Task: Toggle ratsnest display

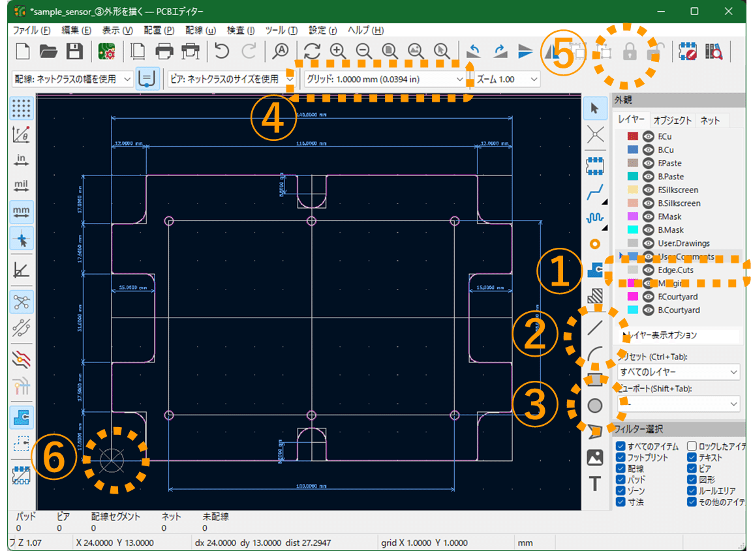Action: click(21, 302)
